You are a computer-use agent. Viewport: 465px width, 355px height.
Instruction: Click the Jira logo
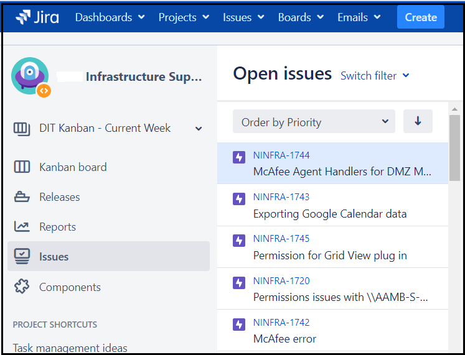(x=37, y=17)
